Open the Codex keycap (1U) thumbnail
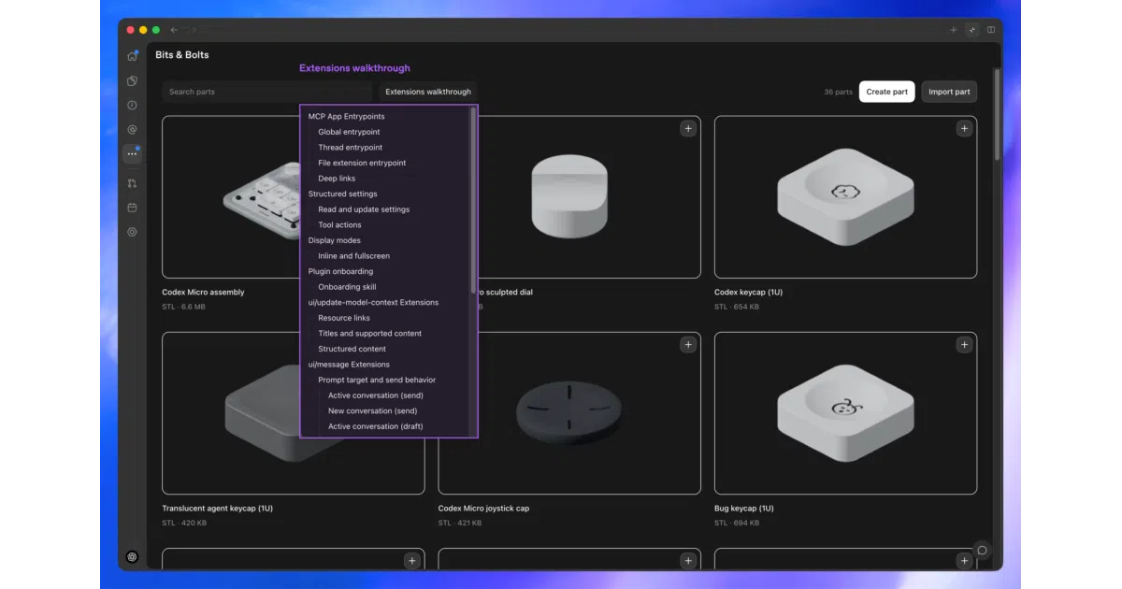 point(845,197)
